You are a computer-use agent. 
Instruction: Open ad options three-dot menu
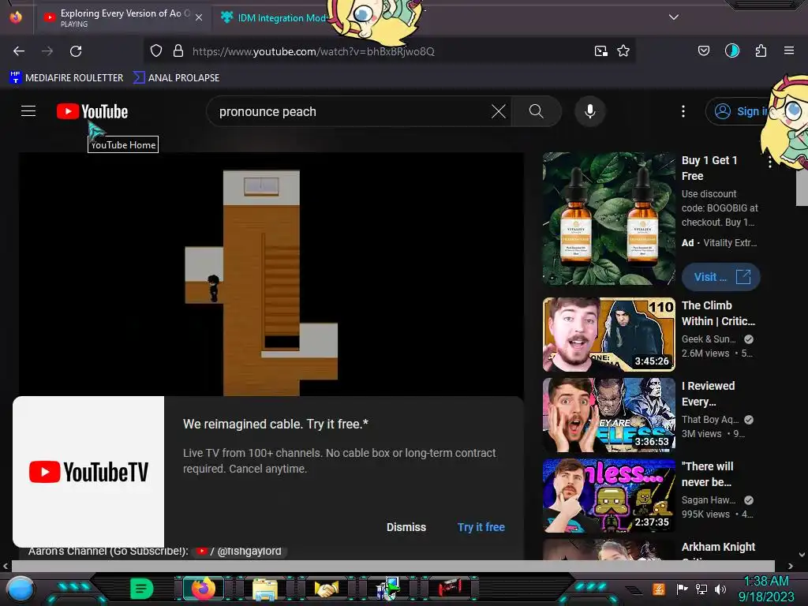pyautogui.click(x=770, y=163)
